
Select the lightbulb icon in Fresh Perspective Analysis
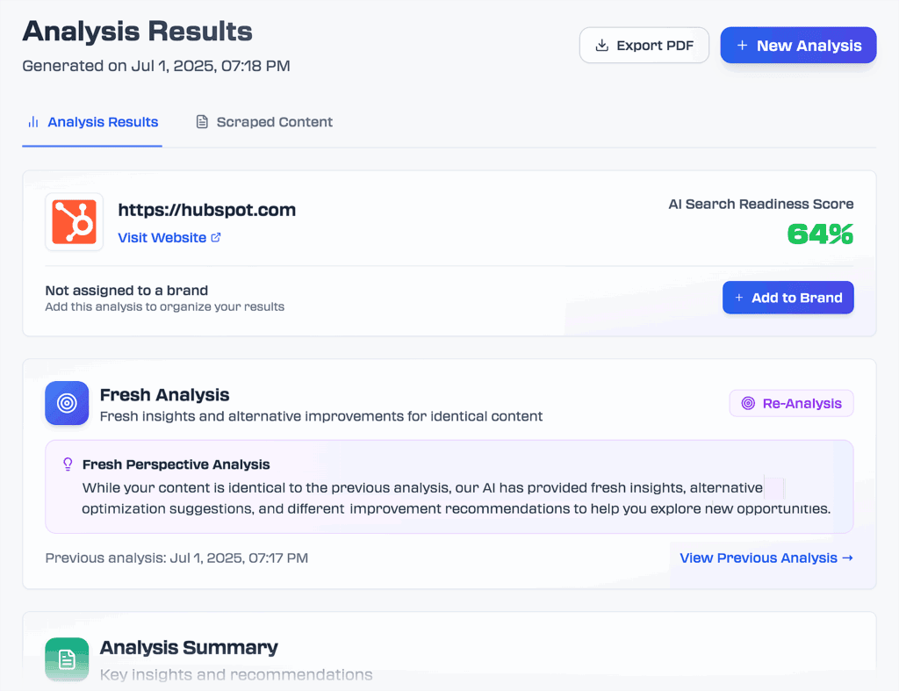coord(68,464)
